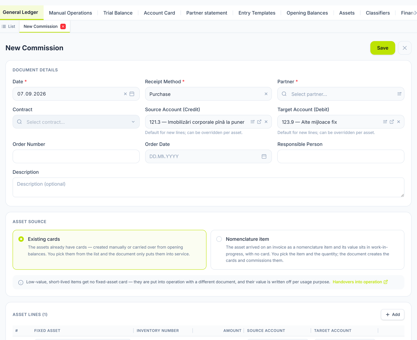The image size is (417, 340).
Task: Follow the Handovers into operation link
Action: pos(360,282)
